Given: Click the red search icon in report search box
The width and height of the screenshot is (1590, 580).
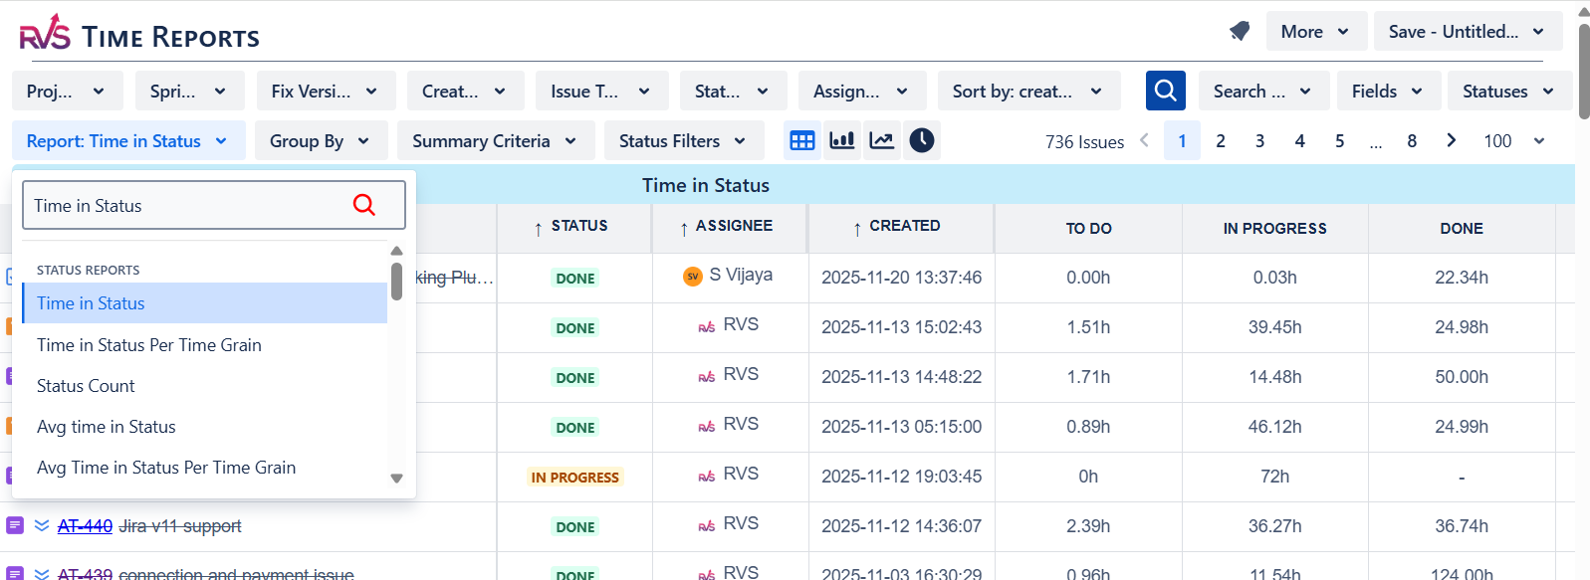Looking at the screenshot, I should [x=364, y=205].
